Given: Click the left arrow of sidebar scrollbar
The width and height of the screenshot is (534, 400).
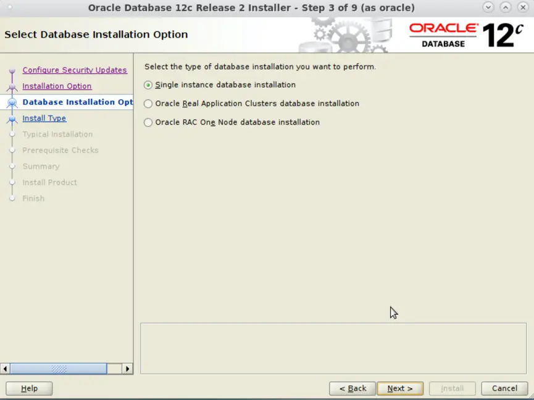Looking at the screenshot, I should click(5, 369).
